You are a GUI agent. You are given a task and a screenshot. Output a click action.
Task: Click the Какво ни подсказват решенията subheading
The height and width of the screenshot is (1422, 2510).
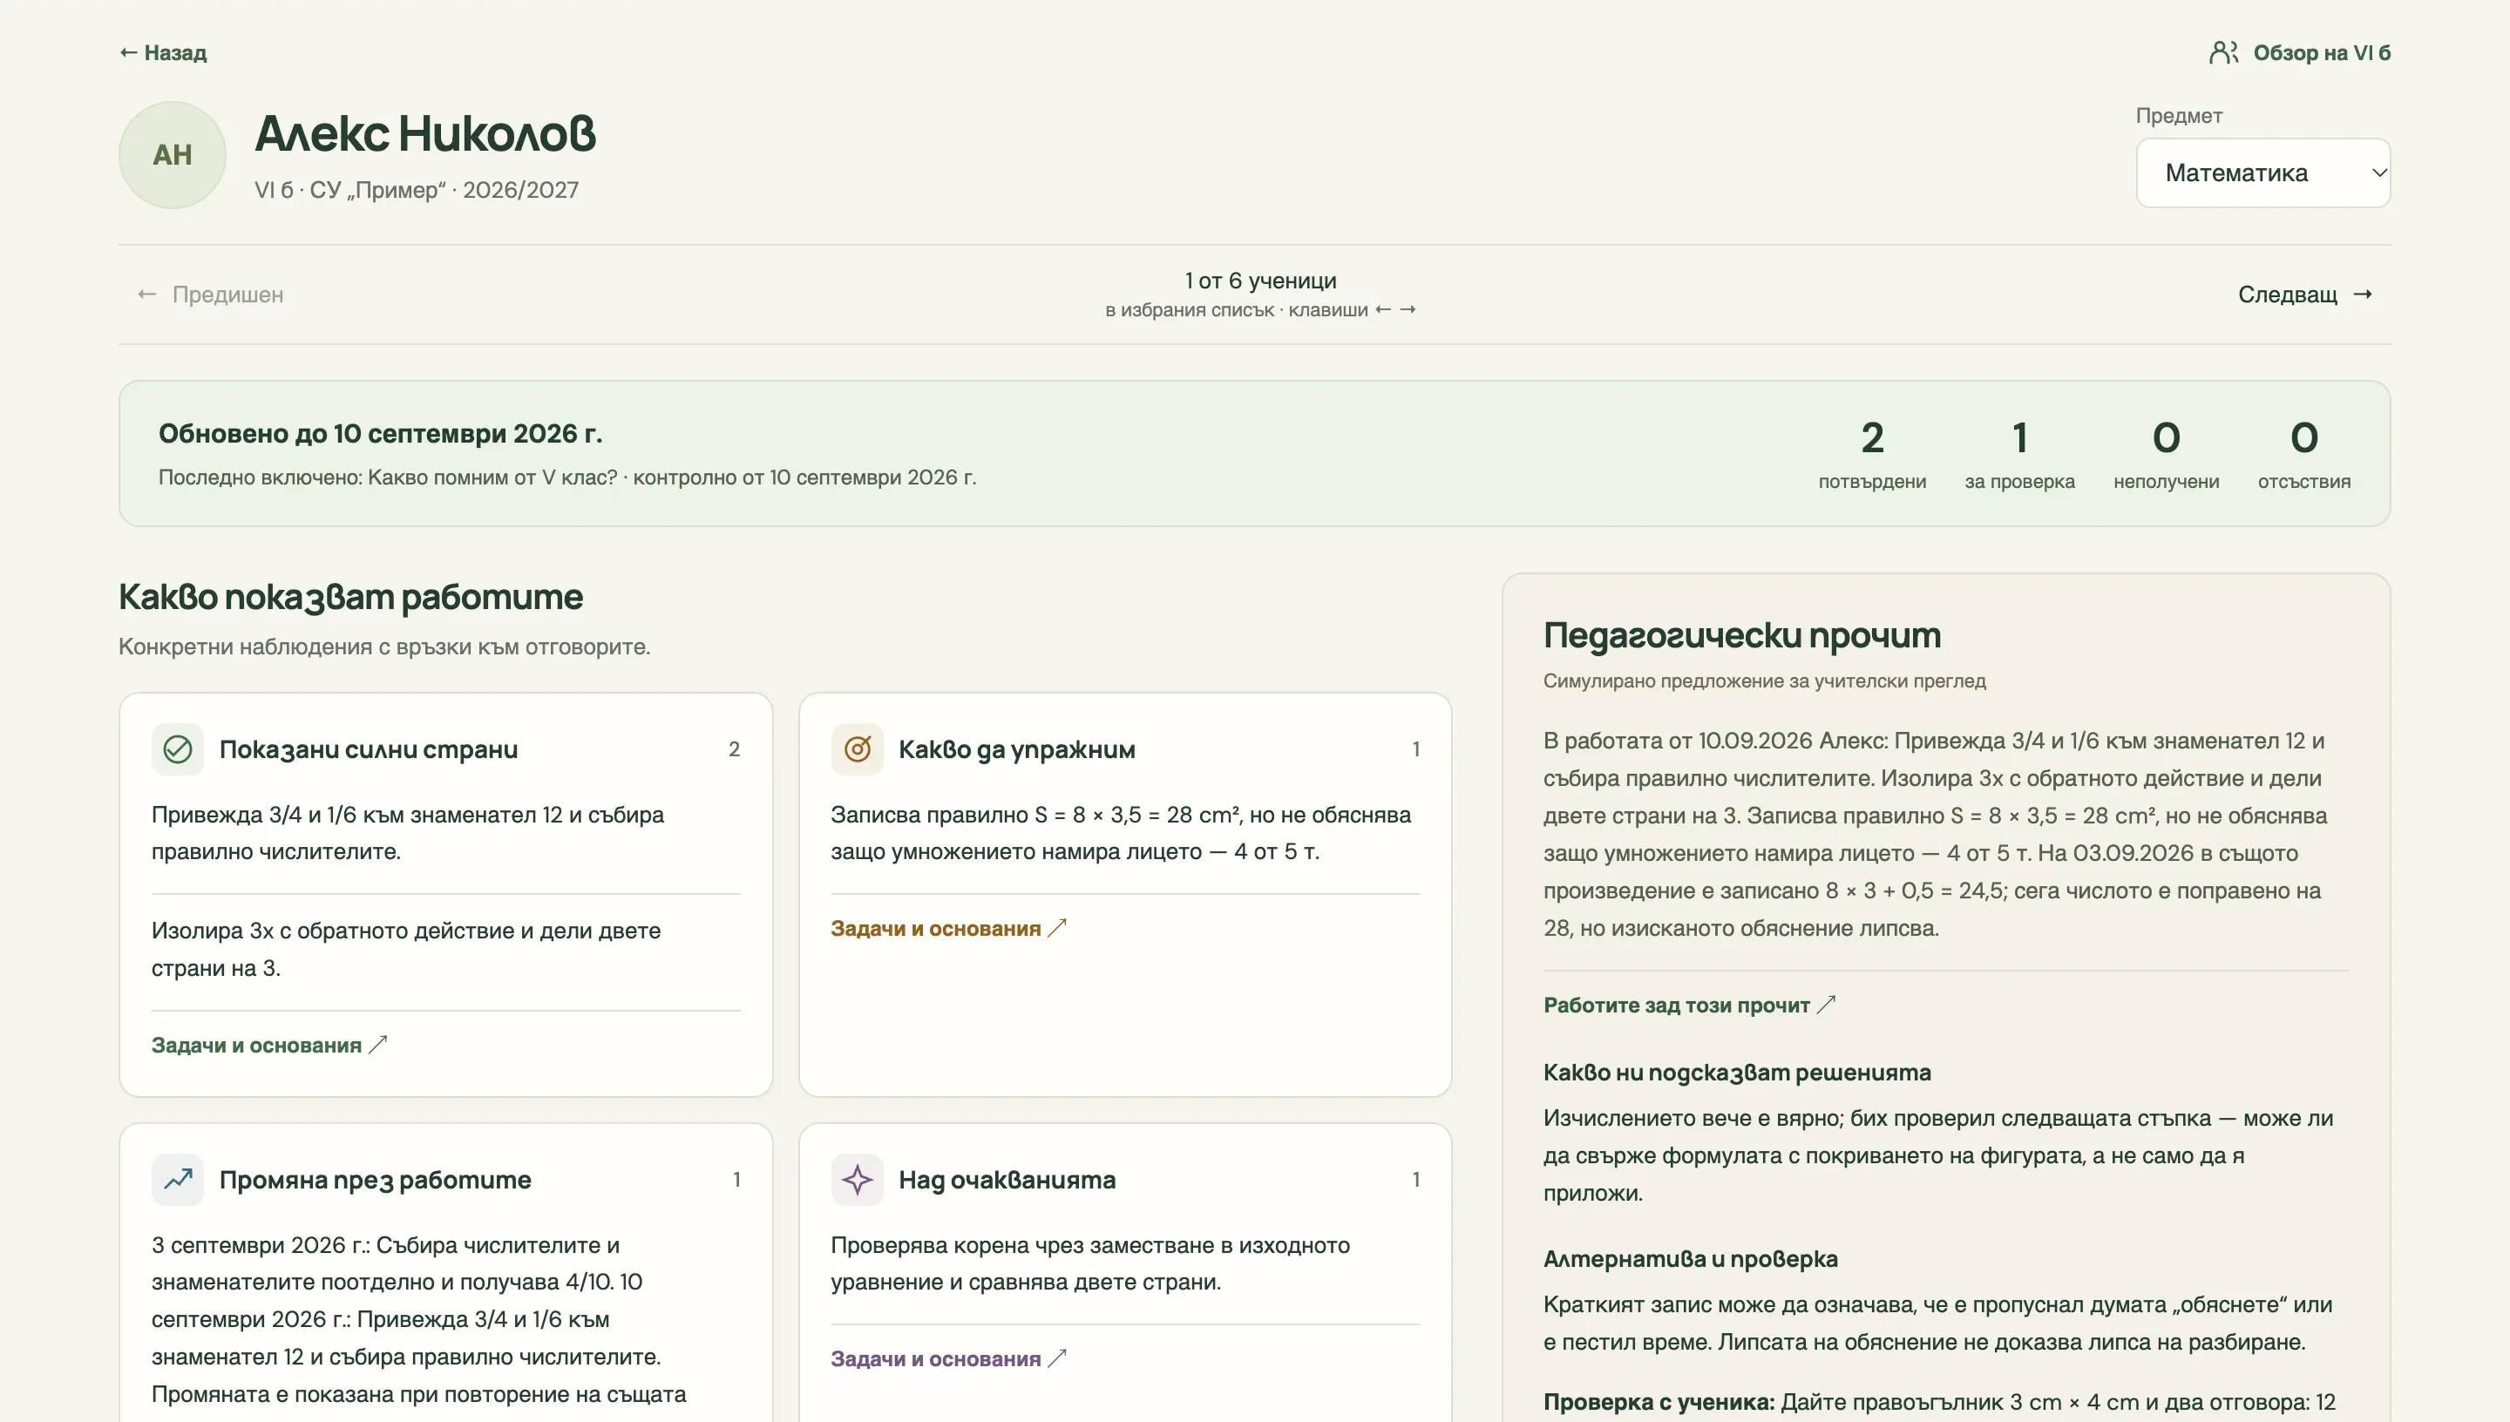click(1736, 1073)
